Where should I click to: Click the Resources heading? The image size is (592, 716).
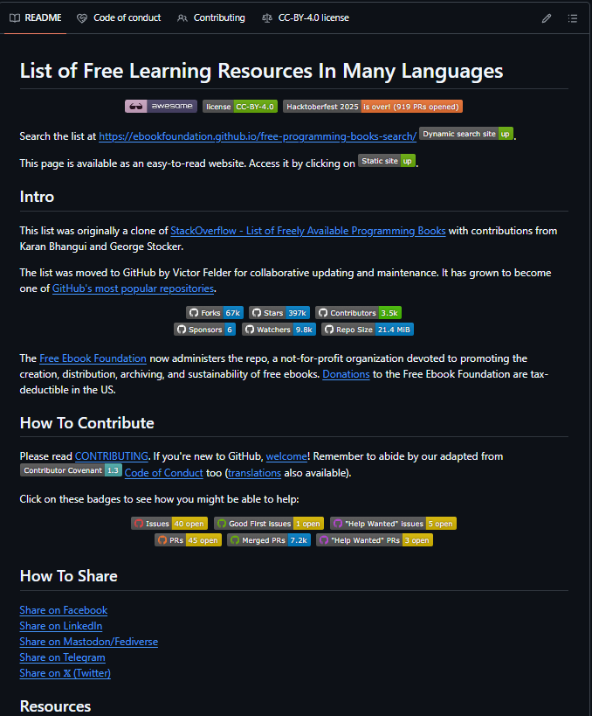point(55,706)
